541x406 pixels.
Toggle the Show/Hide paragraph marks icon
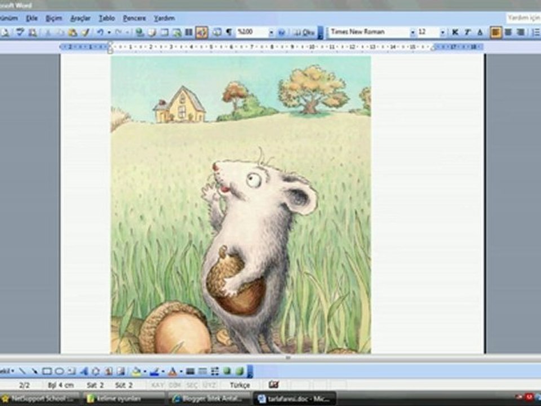point(229,33)
